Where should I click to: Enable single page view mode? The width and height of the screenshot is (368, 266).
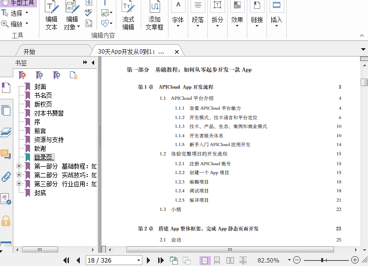[204, 261]
